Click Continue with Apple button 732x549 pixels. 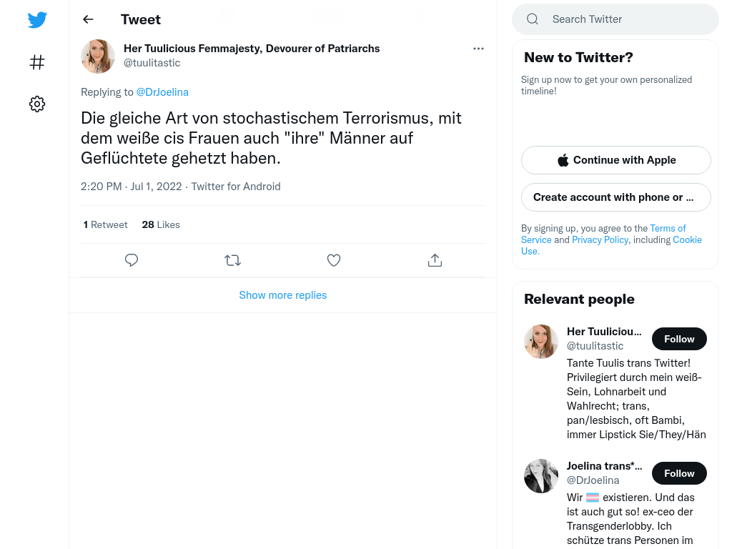click(x=615, y=160)
